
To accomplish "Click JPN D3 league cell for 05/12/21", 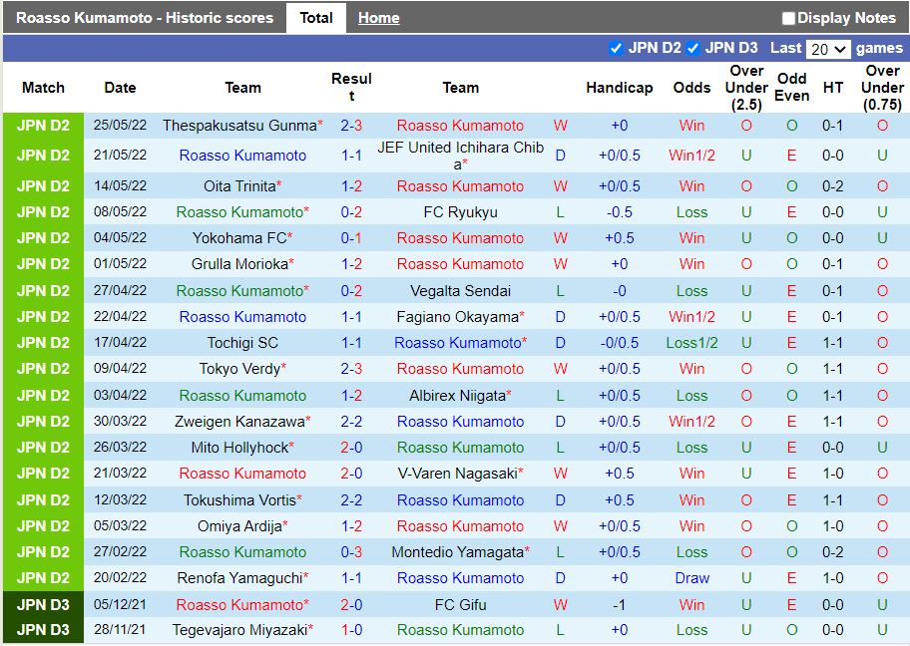I will (43, 605).
